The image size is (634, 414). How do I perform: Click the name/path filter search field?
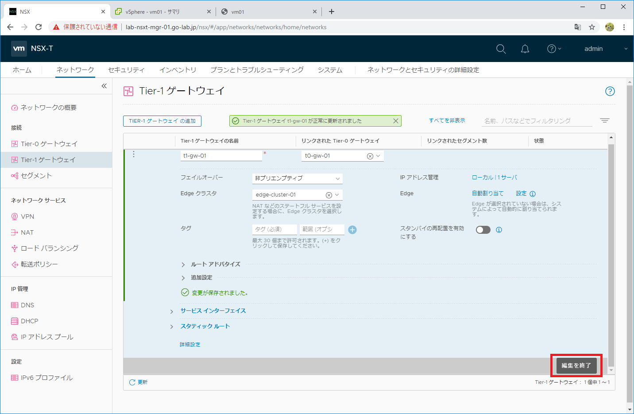point(537,121)
